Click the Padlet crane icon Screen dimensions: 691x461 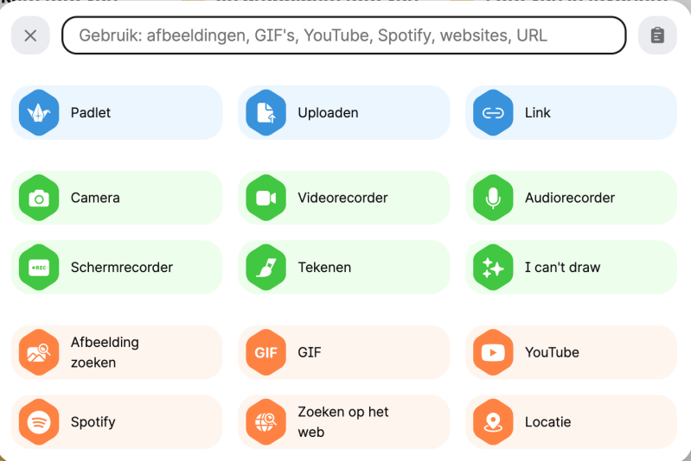(39, 113)
